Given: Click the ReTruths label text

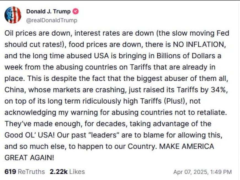Looking at the screenshot, I should pyautogui.click(x=31, y=171).
